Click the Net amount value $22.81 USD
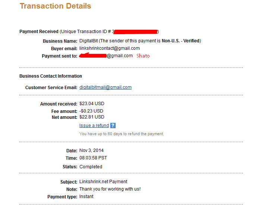 pos(92,117)
